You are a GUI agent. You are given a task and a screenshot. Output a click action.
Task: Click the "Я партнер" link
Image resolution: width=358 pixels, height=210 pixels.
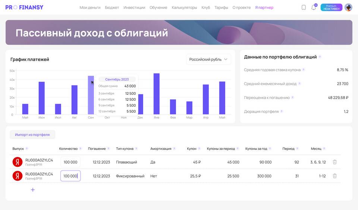coord(264,7)
